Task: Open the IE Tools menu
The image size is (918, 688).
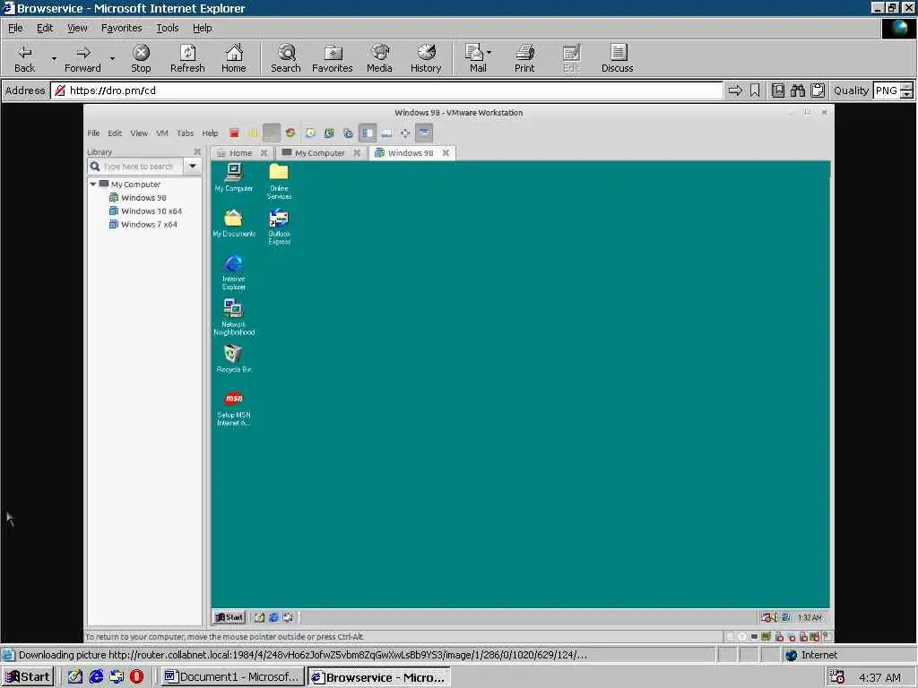Action: (168, 28)
